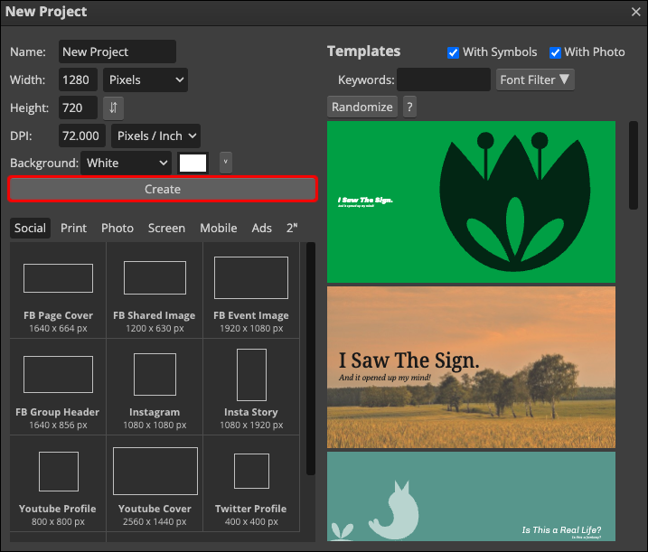Select the FB Page Cover preset icon
This screenshot has width=648, height=552.
(58, 278)
